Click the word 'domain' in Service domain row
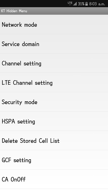The width and height of the screenshot is (108, 192). 31,44
